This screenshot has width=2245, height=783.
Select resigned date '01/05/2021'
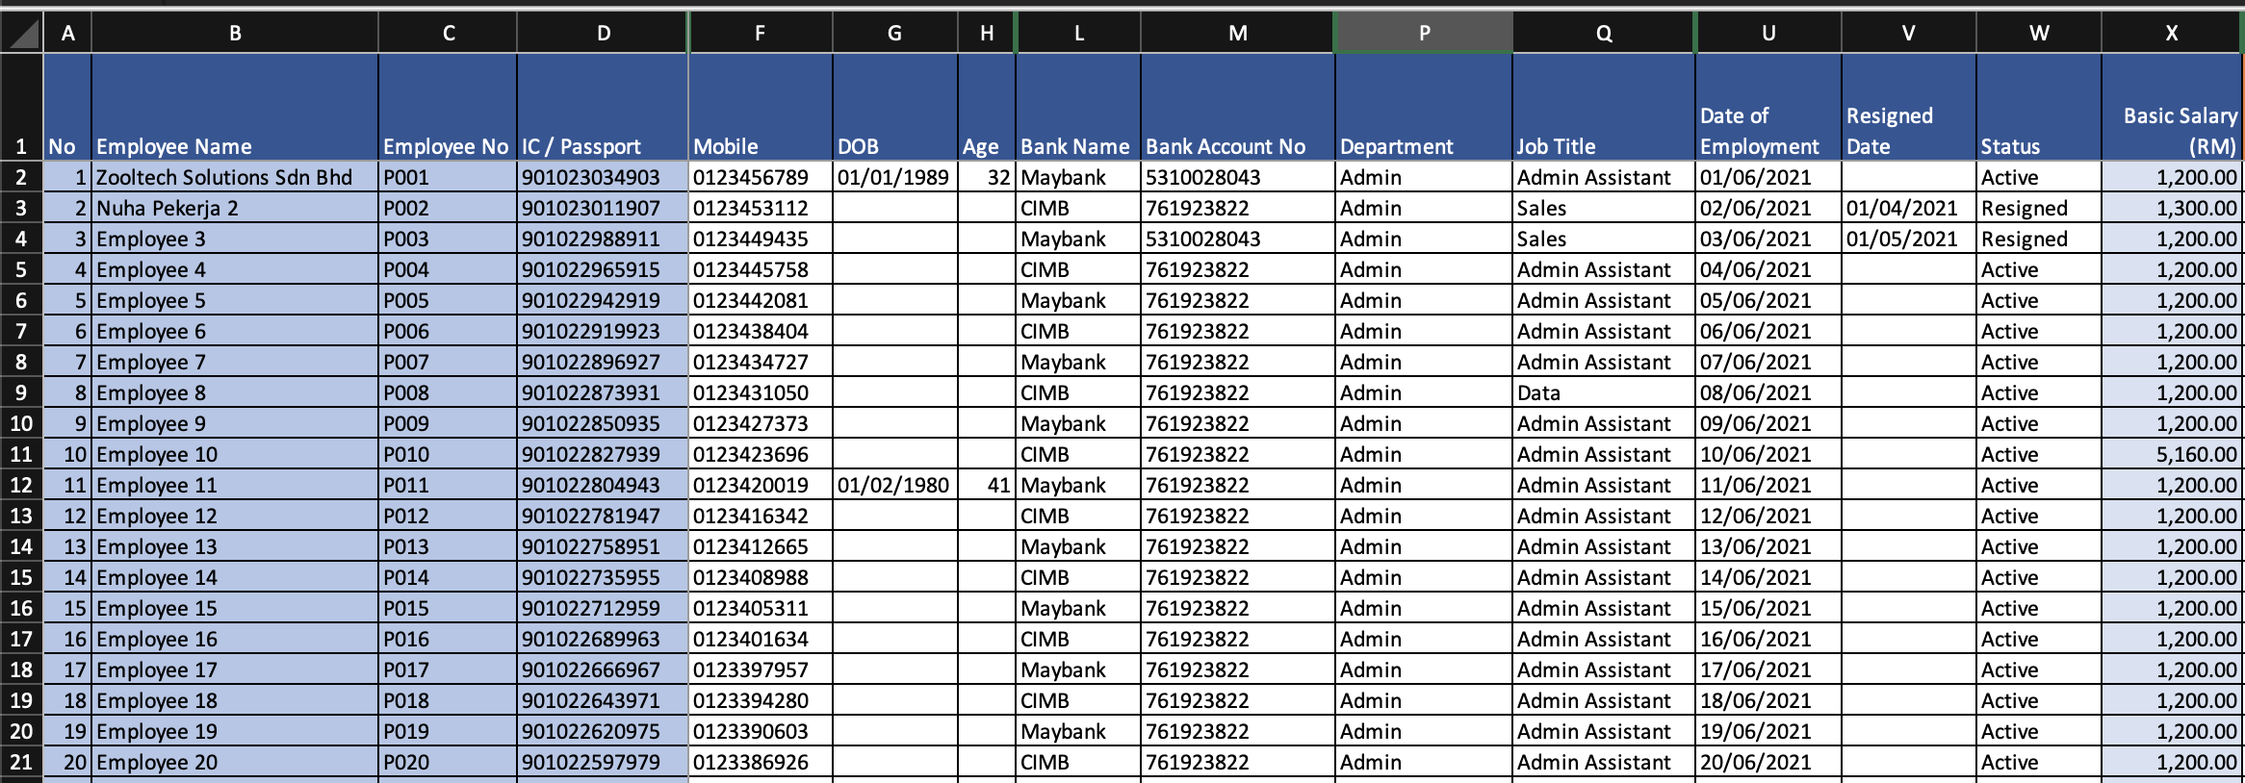pyautogui.click(x=1909, y=239)
